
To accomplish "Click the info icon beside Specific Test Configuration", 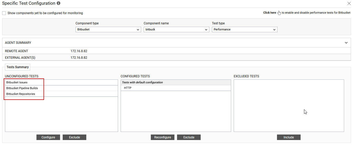I will pos(58,3).
